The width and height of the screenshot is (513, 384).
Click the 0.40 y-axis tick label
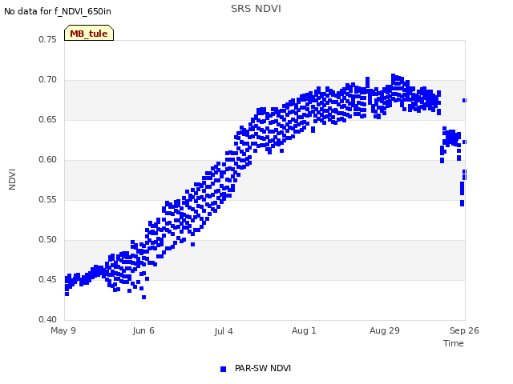pyautogui.click(x=48, y=320)
